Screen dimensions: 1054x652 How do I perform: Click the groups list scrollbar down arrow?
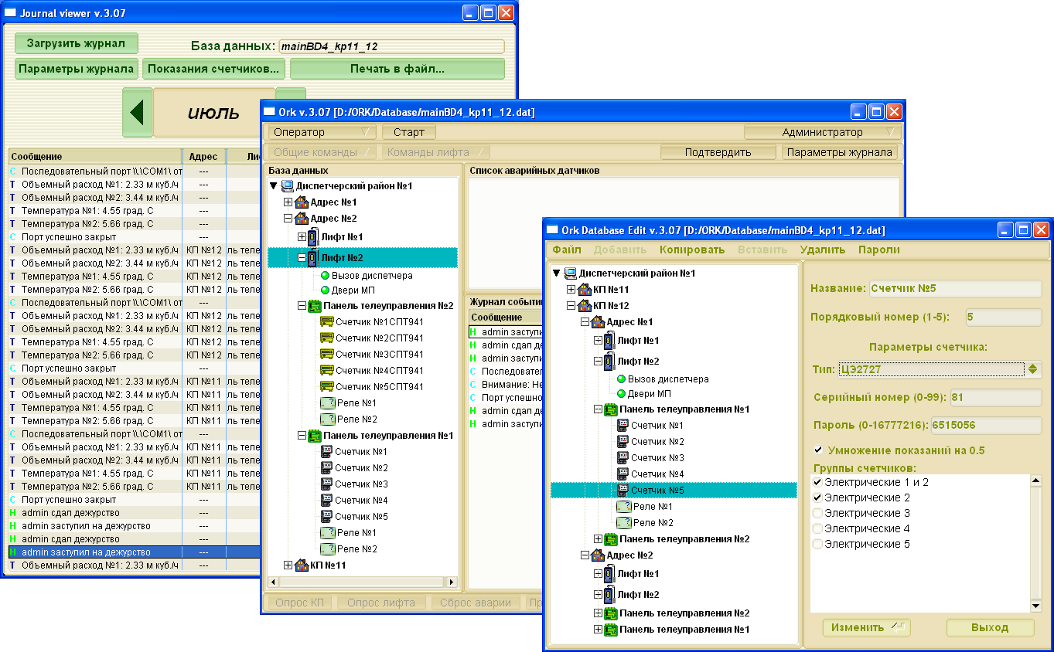point(1035,606)
